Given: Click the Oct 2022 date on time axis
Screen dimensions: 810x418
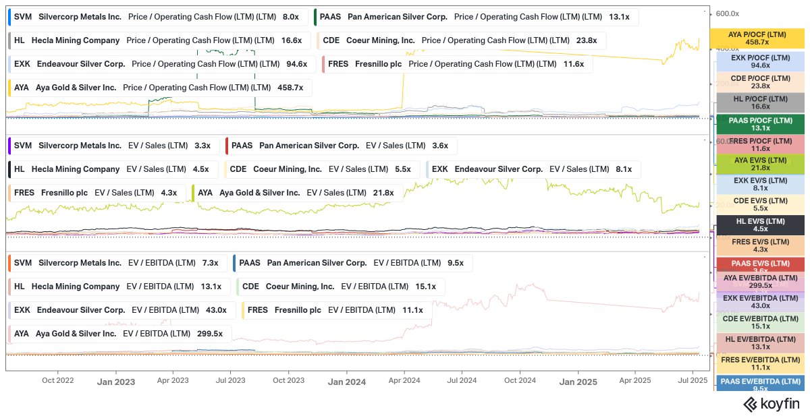Looking at the screenshot, I should pos(58,380).
